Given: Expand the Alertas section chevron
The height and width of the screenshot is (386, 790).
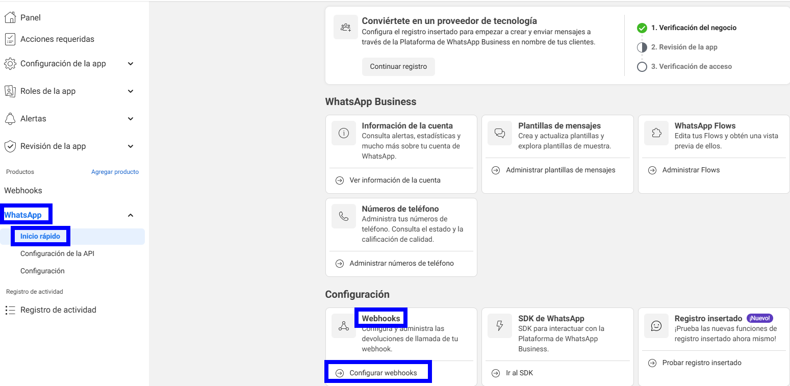Looking at the screenshot, I should tap(131, 119).
